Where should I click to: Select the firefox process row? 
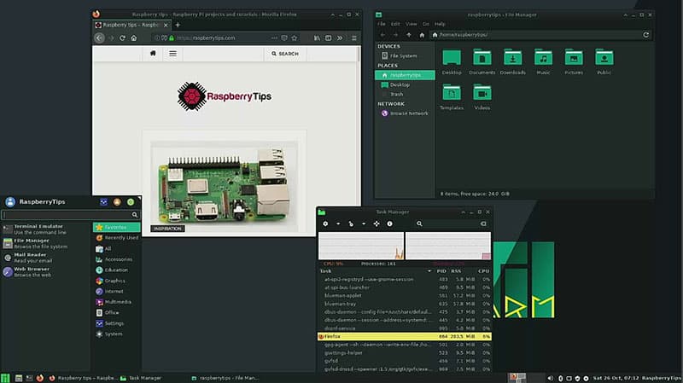point(405,336)
